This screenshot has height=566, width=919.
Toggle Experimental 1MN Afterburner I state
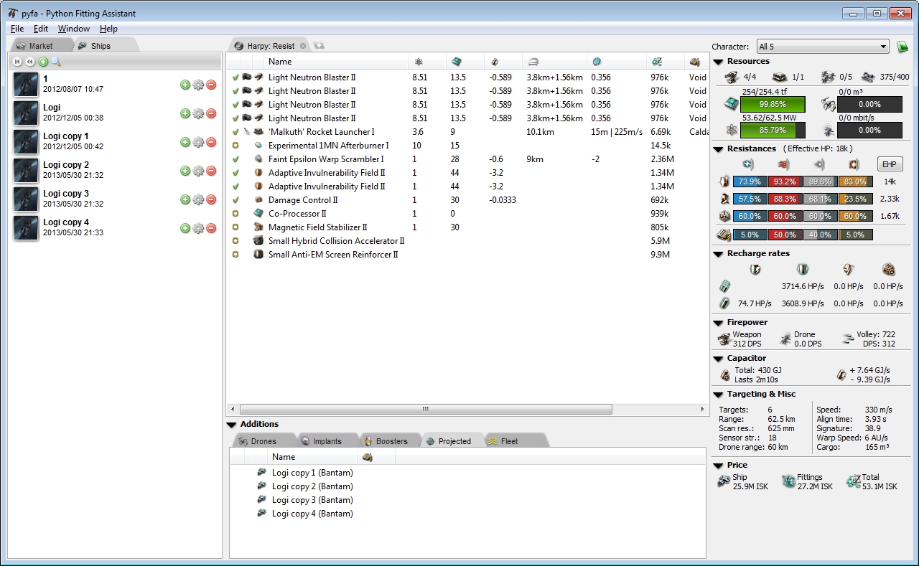pos(235,146)
